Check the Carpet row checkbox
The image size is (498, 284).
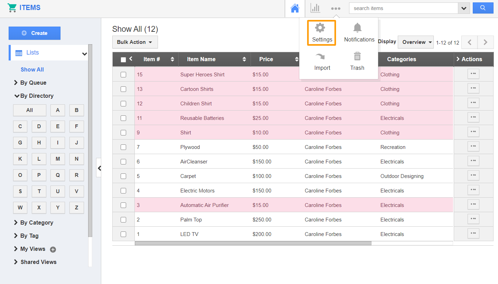point(123,176)
